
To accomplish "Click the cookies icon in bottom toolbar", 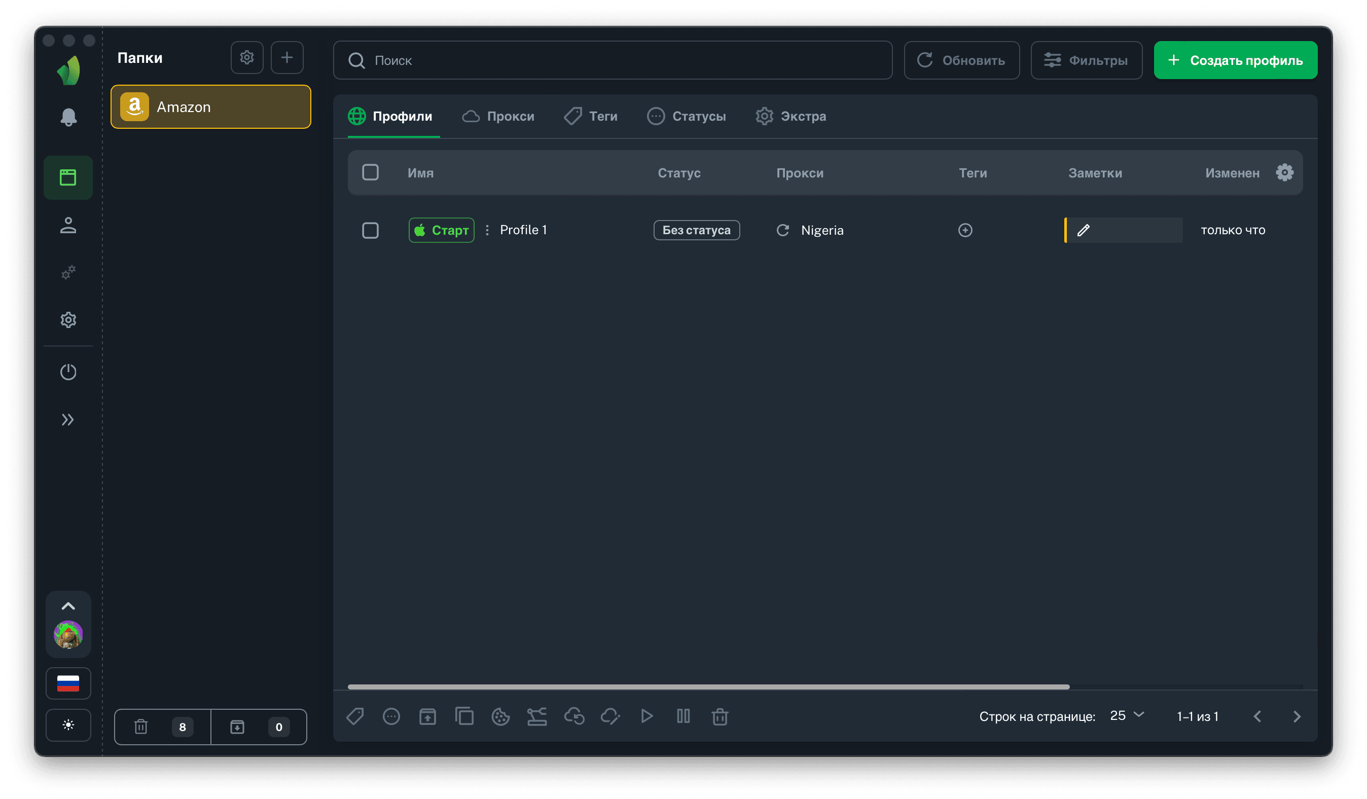I will point(500,716).
